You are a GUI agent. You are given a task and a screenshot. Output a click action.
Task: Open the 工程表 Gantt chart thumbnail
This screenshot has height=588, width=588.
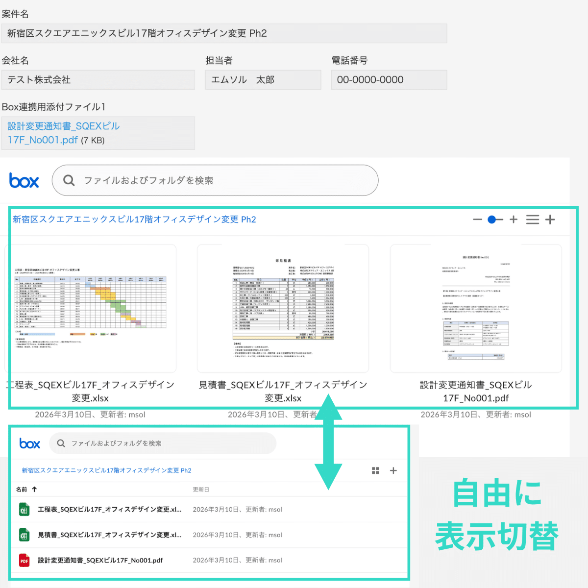click(x=91, y=309)
